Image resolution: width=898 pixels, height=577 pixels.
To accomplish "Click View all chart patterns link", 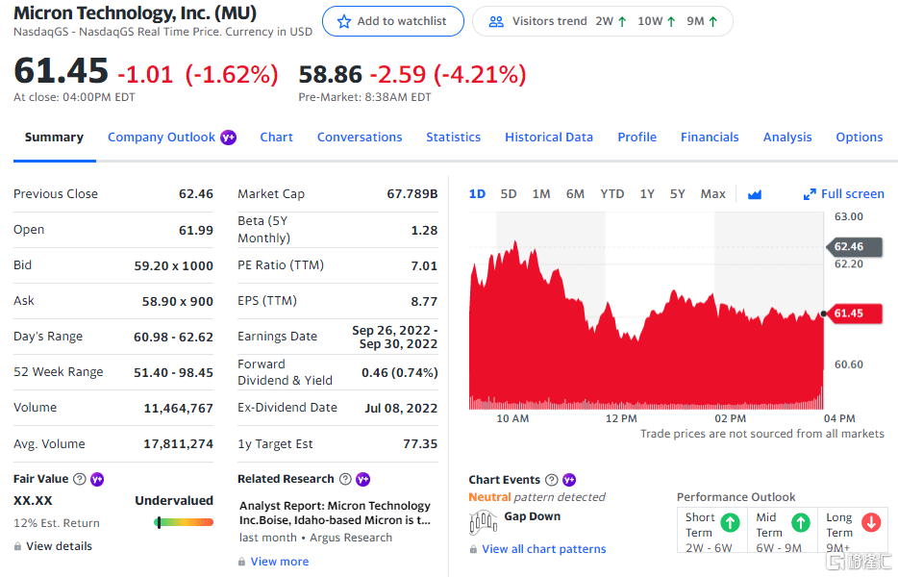I will click(x=543, y=549).
